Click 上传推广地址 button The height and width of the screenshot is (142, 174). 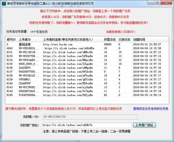coord(144,125)
